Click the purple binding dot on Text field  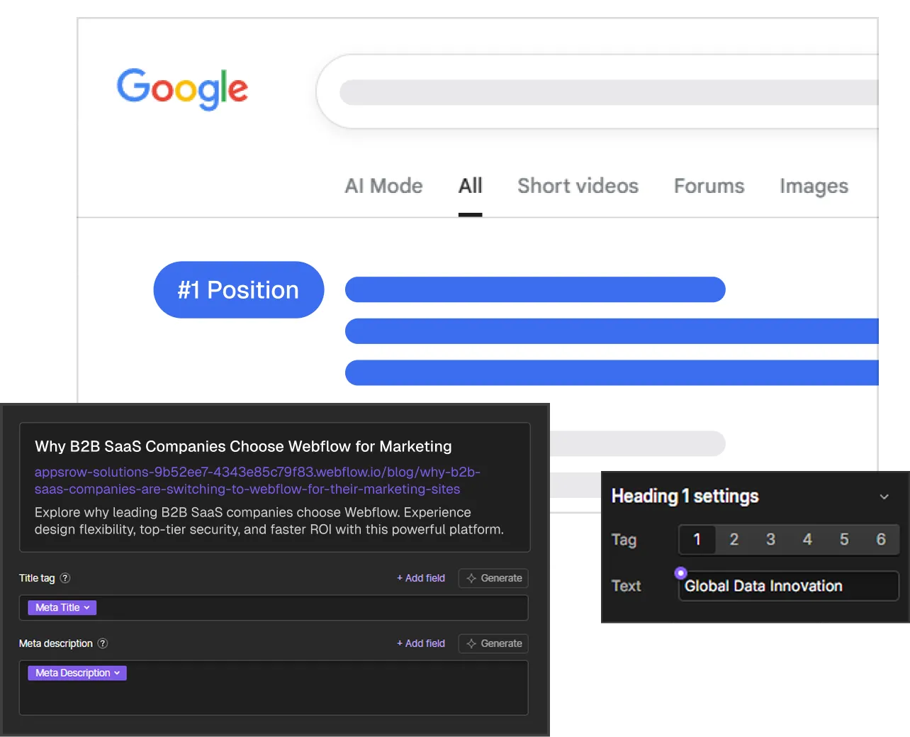[680, 572]
